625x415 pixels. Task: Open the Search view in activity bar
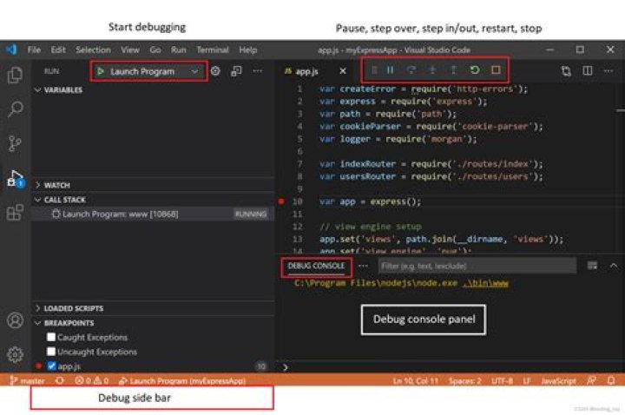tap(15, 109)
